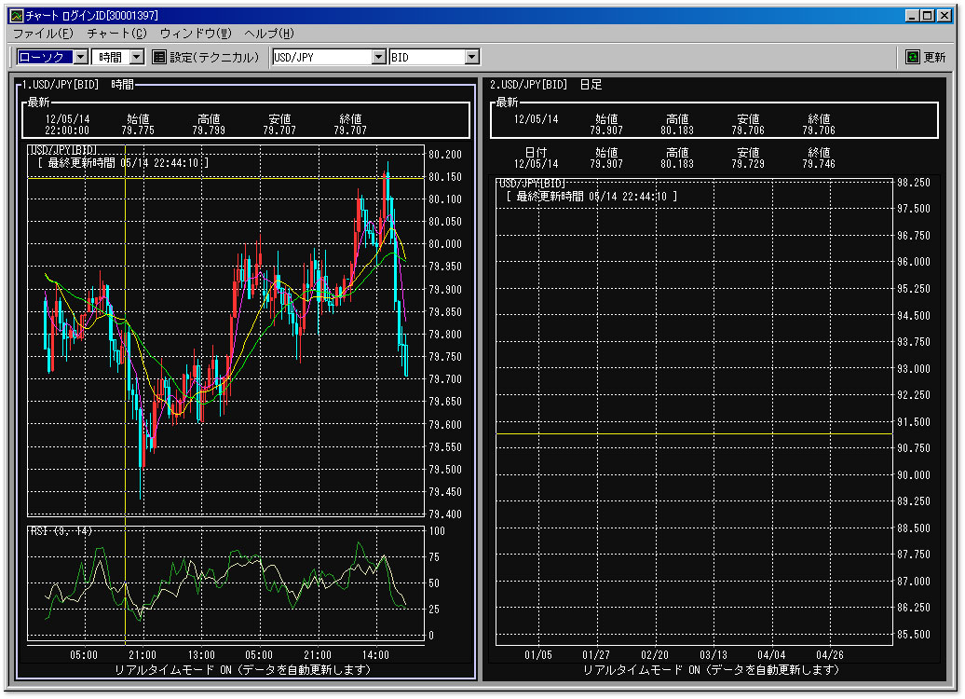
Task: Click the green refresh icon beside 更新
Action: pyautogui.click(x=913, y=57)
